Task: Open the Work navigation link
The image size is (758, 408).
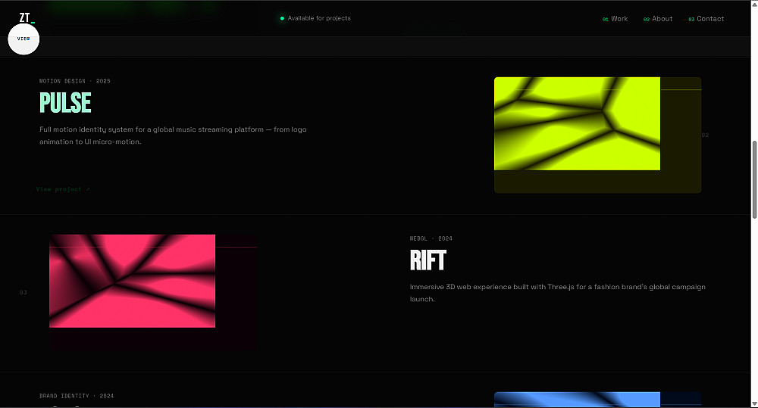Action: click(615, 19)
